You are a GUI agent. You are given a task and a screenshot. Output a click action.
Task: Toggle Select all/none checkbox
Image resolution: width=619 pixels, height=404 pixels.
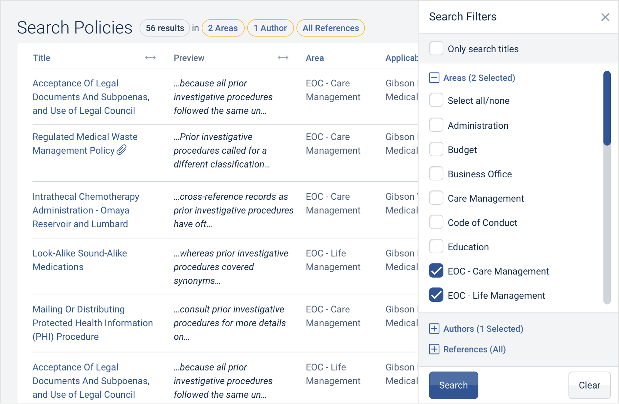436,100
